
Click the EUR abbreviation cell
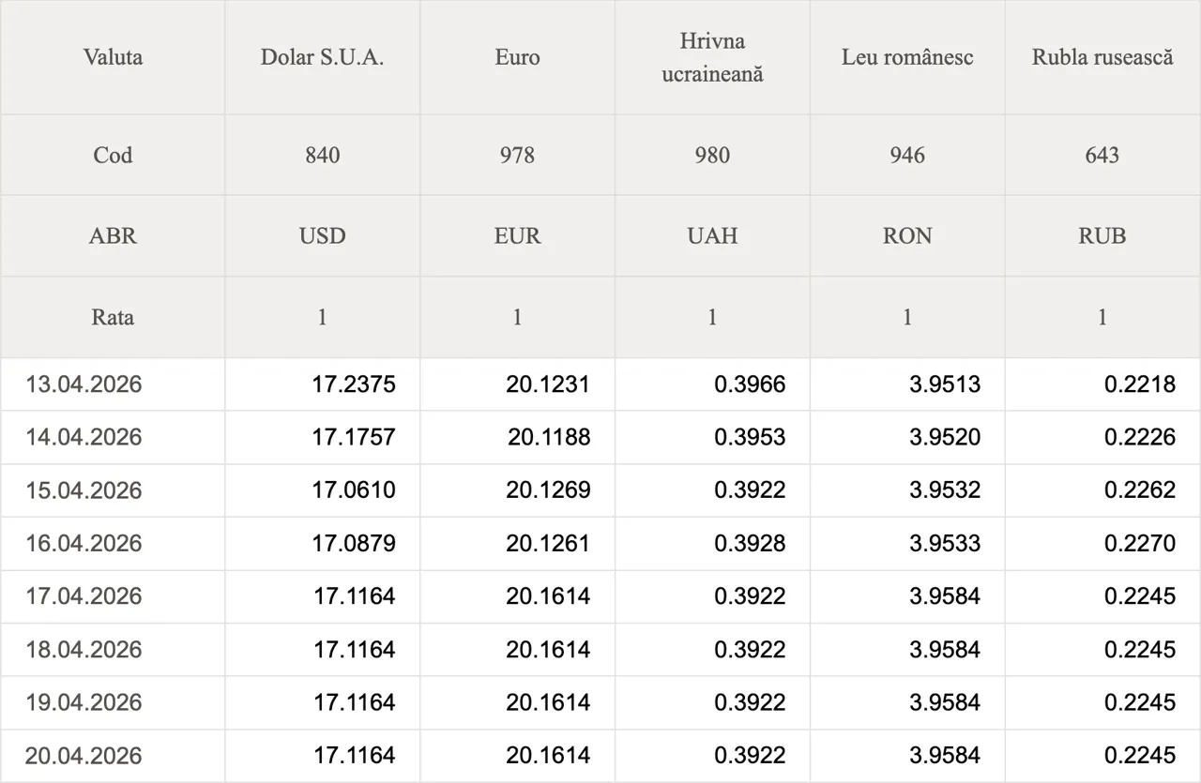(517, 235)
